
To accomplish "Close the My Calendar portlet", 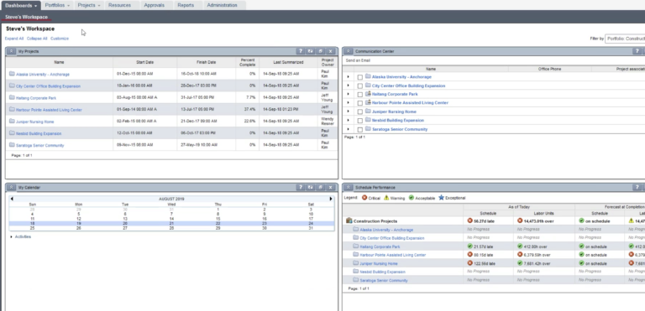I will [x=331, y=187].
